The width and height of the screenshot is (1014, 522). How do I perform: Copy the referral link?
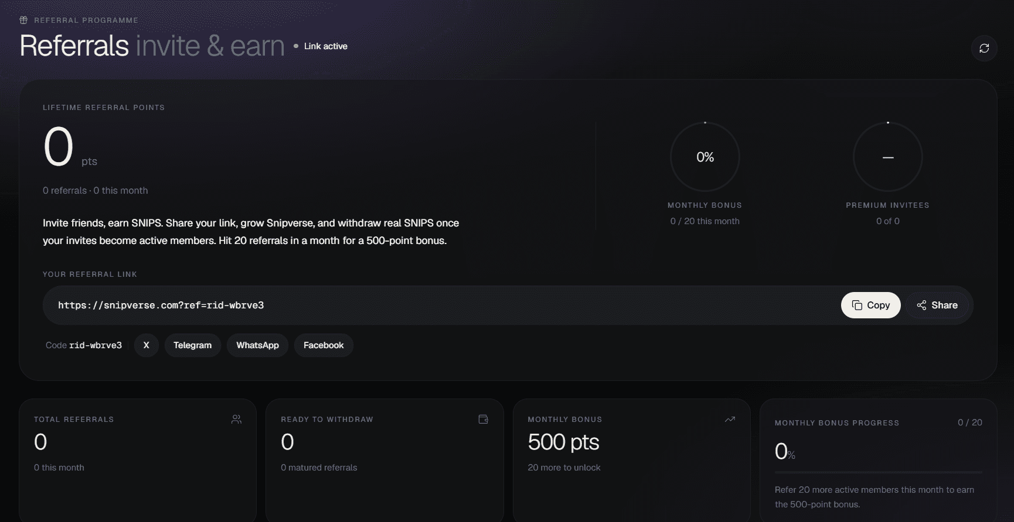tap(870, 305)
